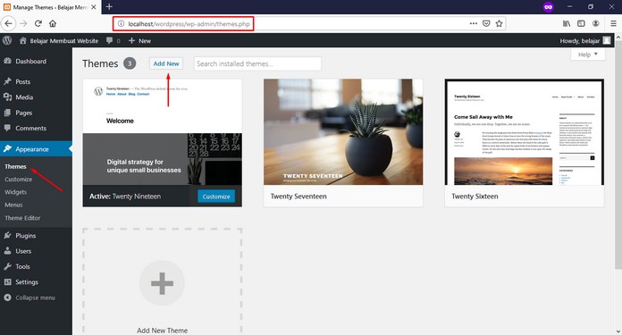Image resolution: width=622 pixels, height=335 pixels.
Task: Click the purple infinity extension icon
Action: 549,7
